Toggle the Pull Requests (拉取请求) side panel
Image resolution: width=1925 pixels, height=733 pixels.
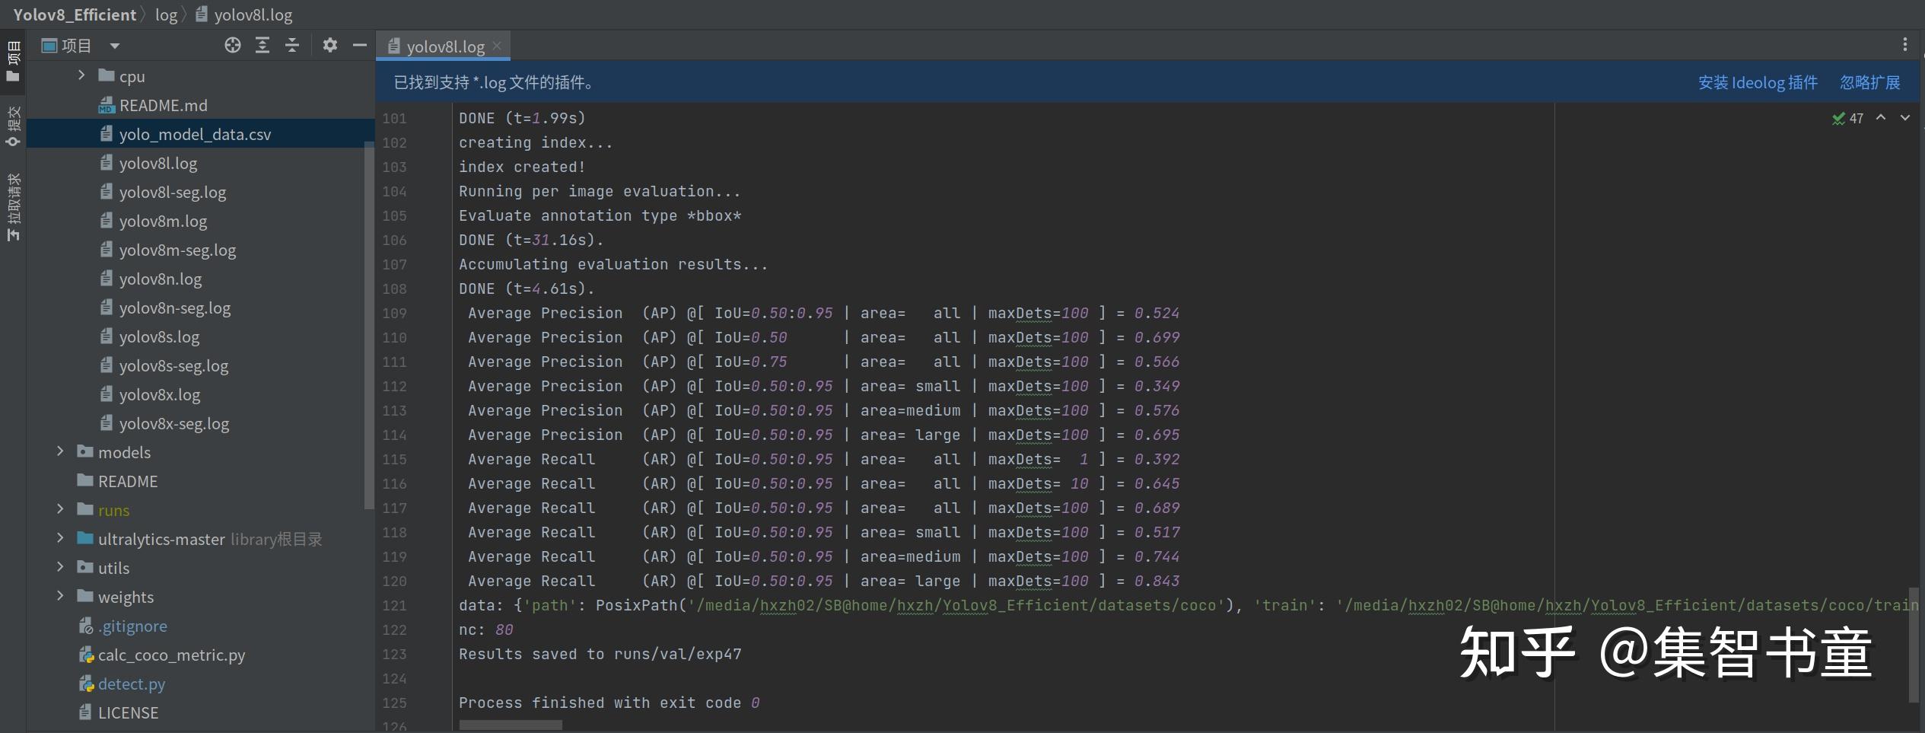(x=13, y=207)
